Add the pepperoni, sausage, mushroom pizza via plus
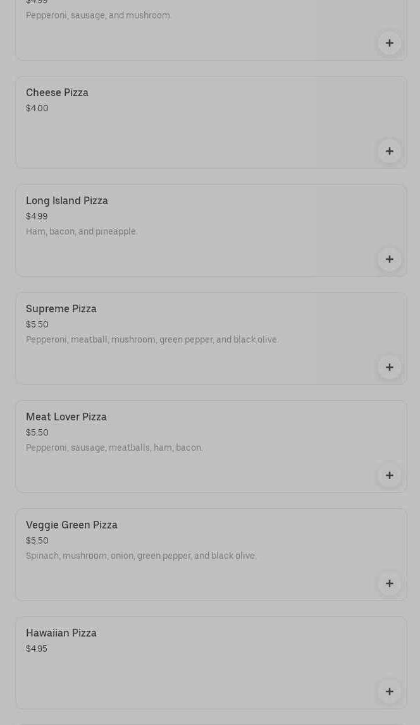The width and height of the screenshot is (420, 725). point(390,43)
